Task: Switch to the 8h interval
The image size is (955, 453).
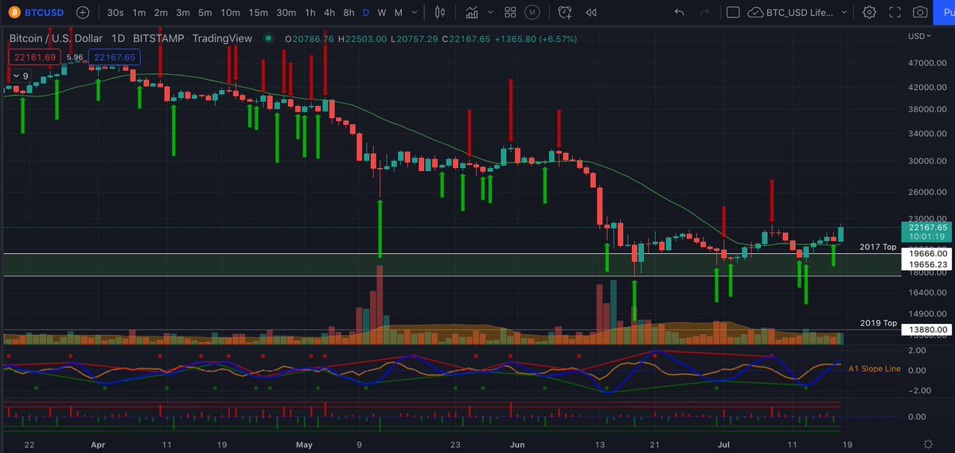Action: 349,13
